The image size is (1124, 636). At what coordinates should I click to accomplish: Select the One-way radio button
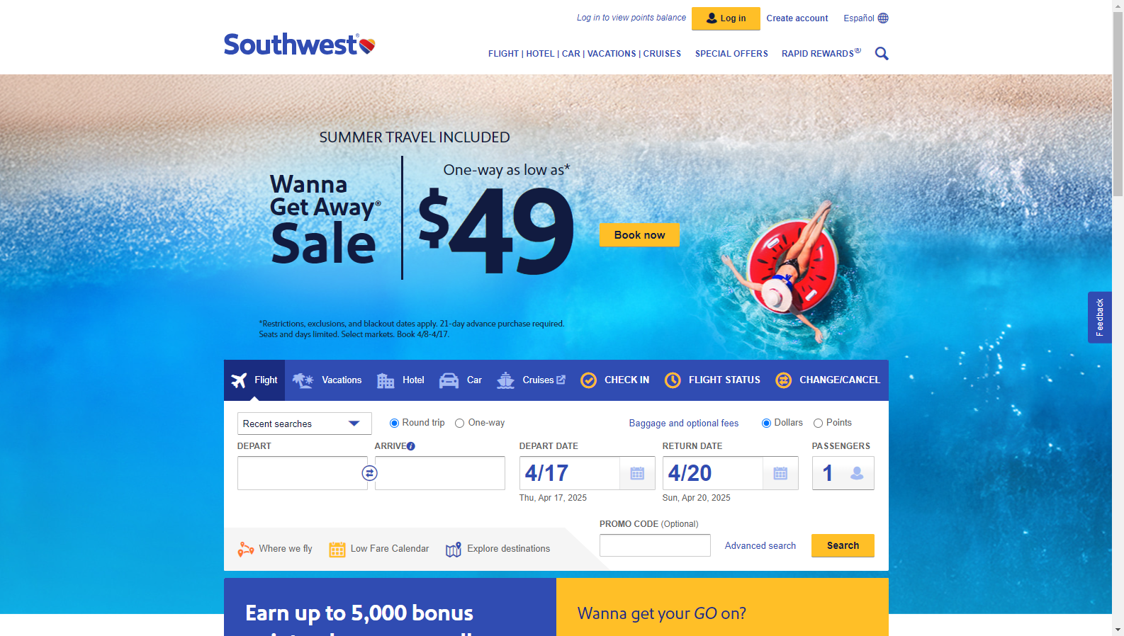tap(459, 424)
